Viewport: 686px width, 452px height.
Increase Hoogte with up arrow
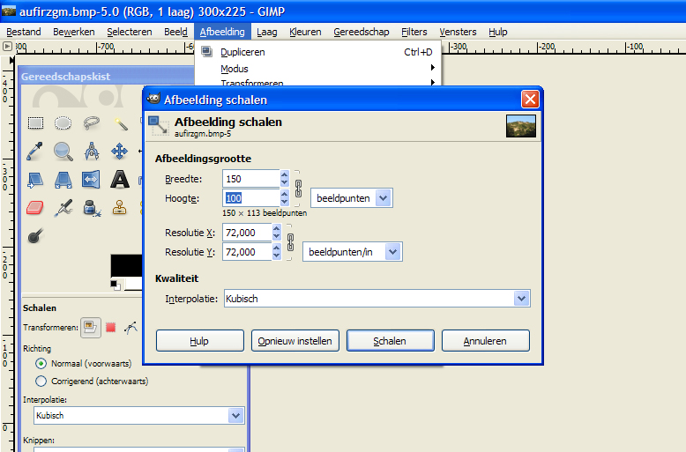pos(285,194)
